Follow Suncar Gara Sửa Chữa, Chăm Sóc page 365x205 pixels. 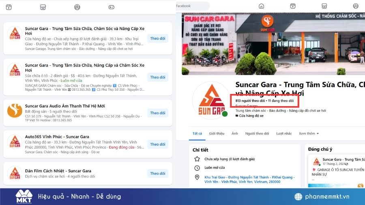click(158, 38)
